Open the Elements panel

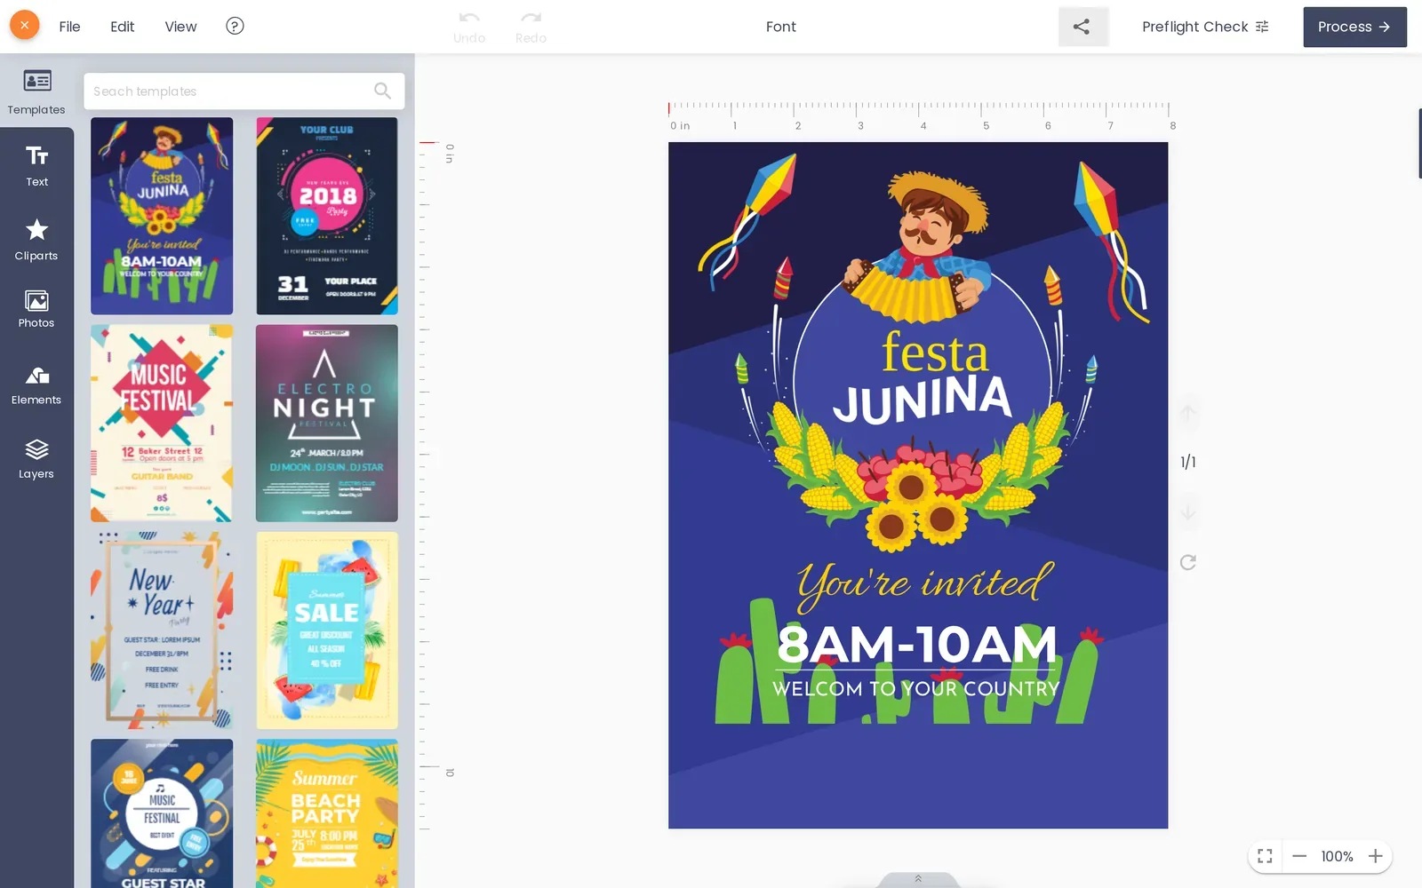36,385
